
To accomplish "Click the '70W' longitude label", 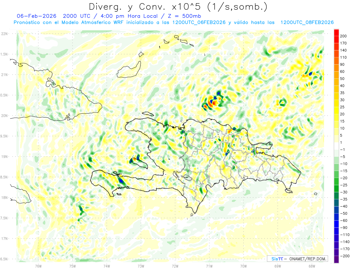I will [x=244, y=266].
